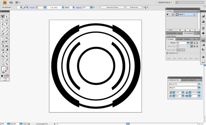Open the arrange documents dropdown
206x125 pixels.
point(18,2)
